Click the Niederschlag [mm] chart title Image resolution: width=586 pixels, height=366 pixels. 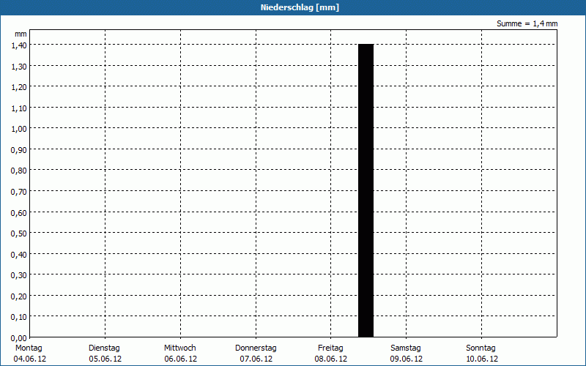click(300, 7)
